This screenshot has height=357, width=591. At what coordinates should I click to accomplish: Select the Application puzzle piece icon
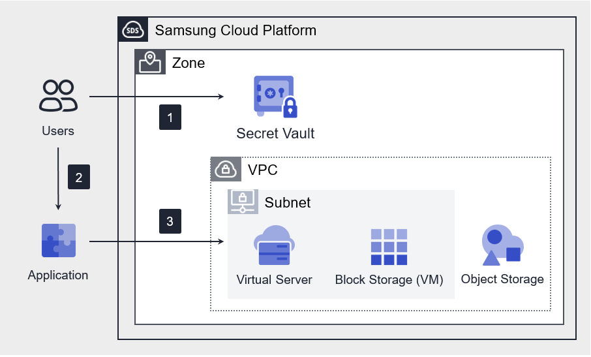(x=58, y=241)
